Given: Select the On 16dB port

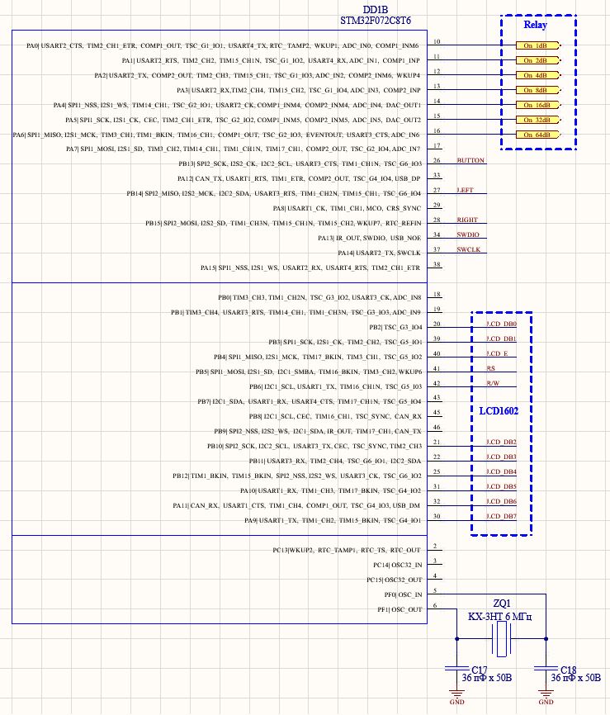Looking at the screenshot, I should tap(538, 105).
